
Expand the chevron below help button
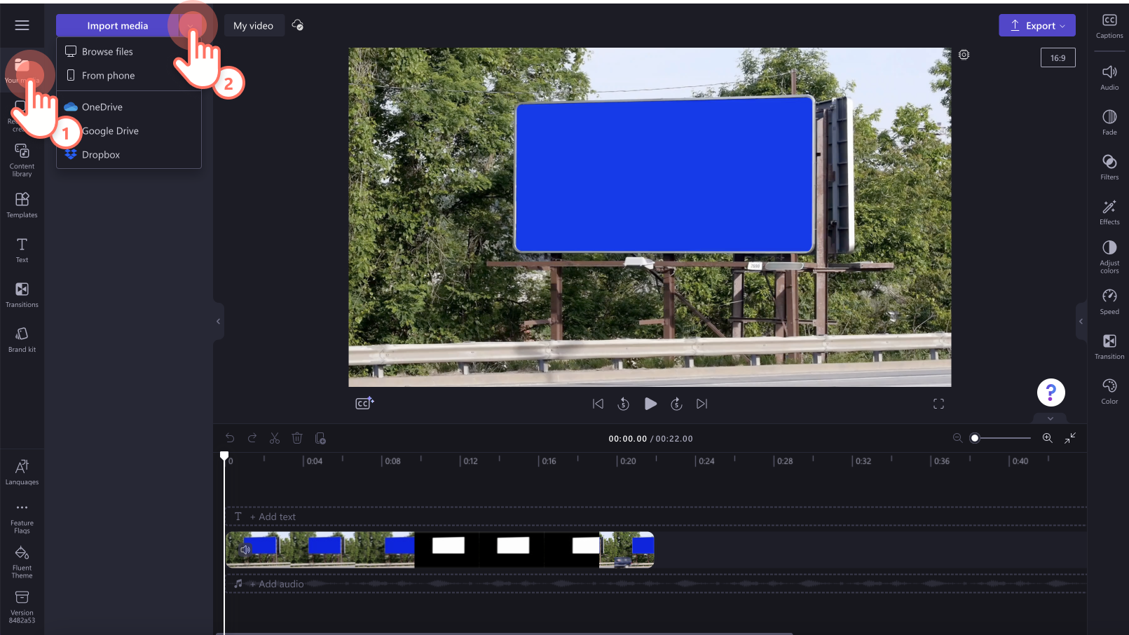1050,418
